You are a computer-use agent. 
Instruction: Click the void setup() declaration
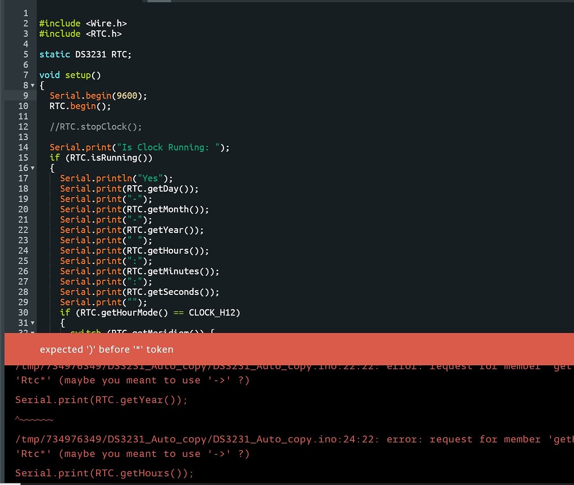pos(70,75)
